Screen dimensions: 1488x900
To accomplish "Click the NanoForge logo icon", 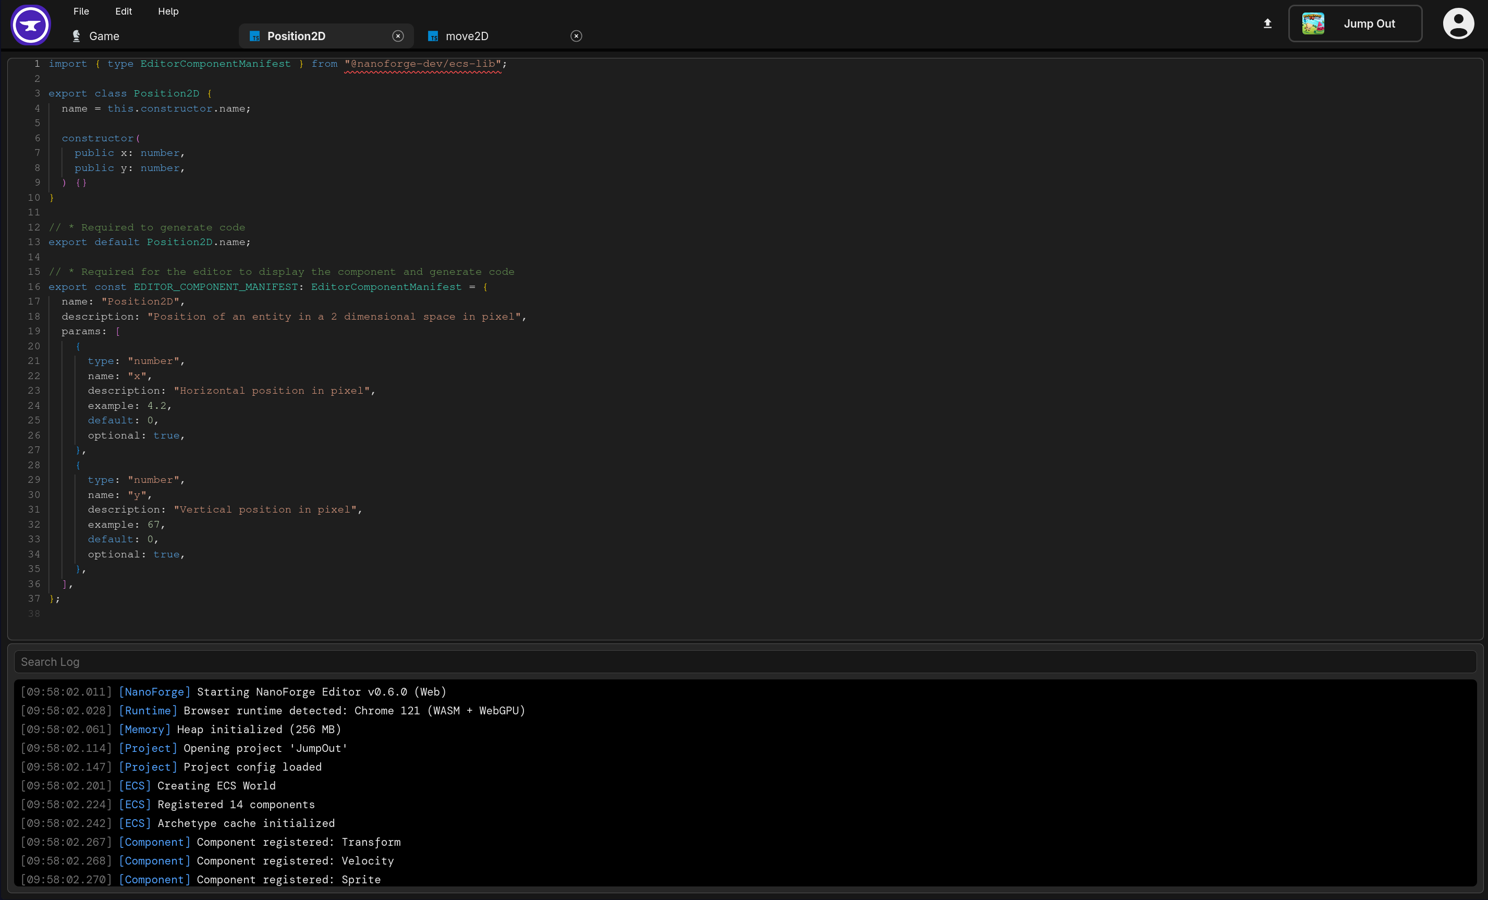I will 31,25.
